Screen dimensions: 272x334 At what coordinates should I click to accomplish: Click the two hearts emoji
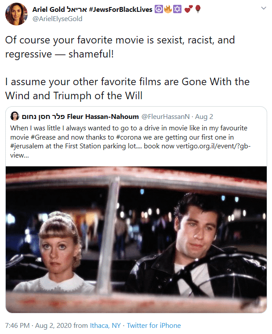tap(189, 9)
